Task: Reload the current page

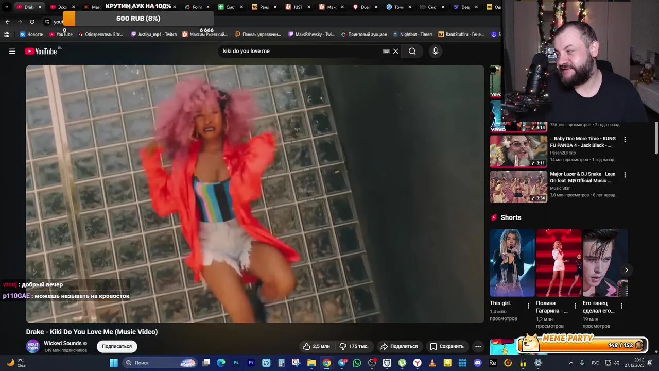Action: coord(32,22)
